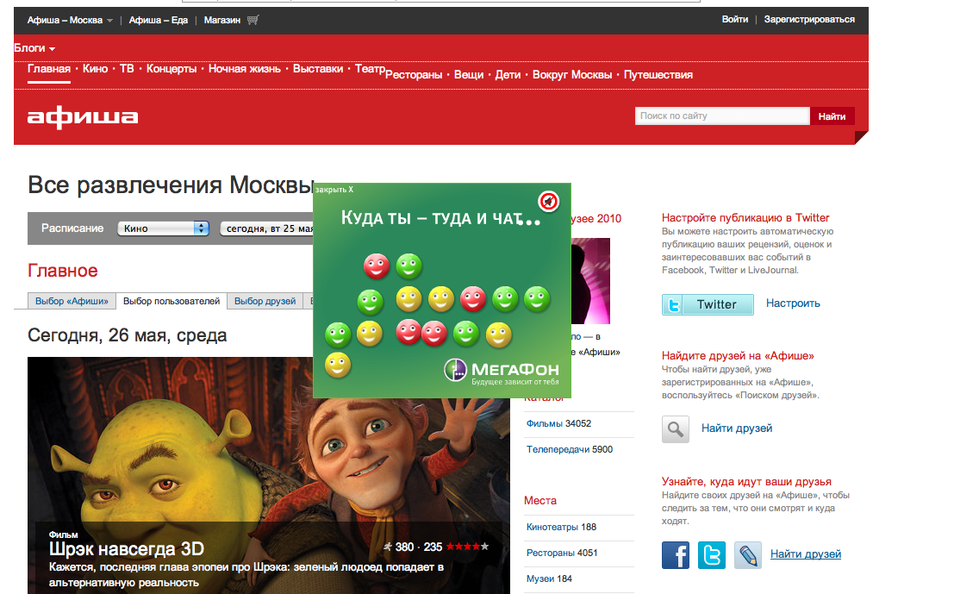
Task: Open the Афиша – Еда link
Action: (159, 20)
